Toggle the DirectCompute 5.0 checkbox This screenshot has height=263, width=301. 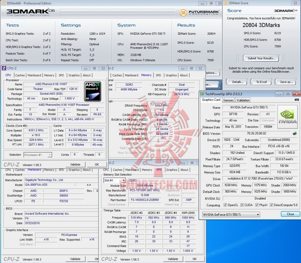[271, 205]
